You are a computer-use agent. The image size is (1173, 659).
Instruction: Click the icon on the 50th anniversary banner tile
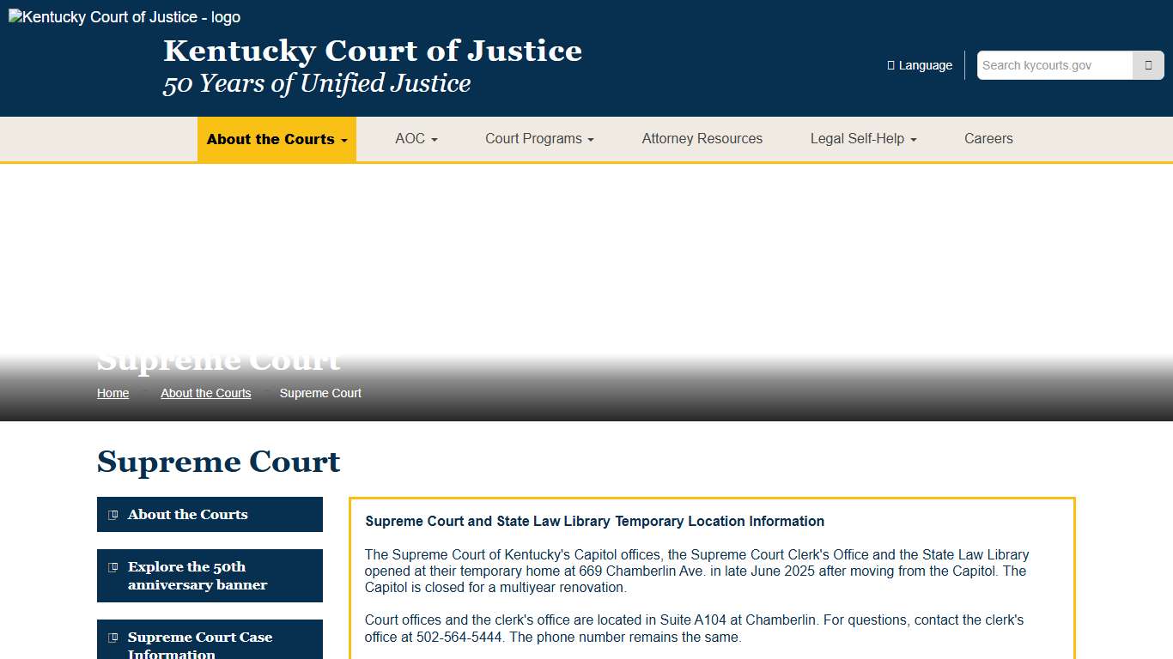tap(112, 567)
